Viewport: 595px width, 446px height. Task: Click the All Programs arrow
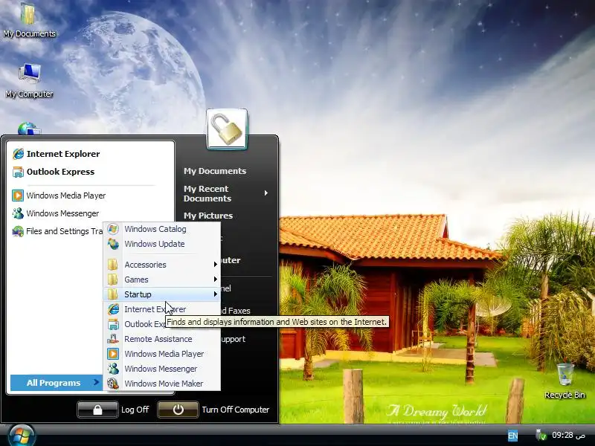tap(96, 382)
